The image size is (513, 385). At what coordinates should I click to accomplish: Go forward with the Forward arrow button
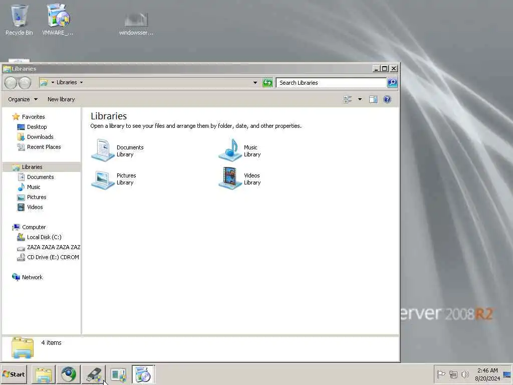tap(25, 83)
